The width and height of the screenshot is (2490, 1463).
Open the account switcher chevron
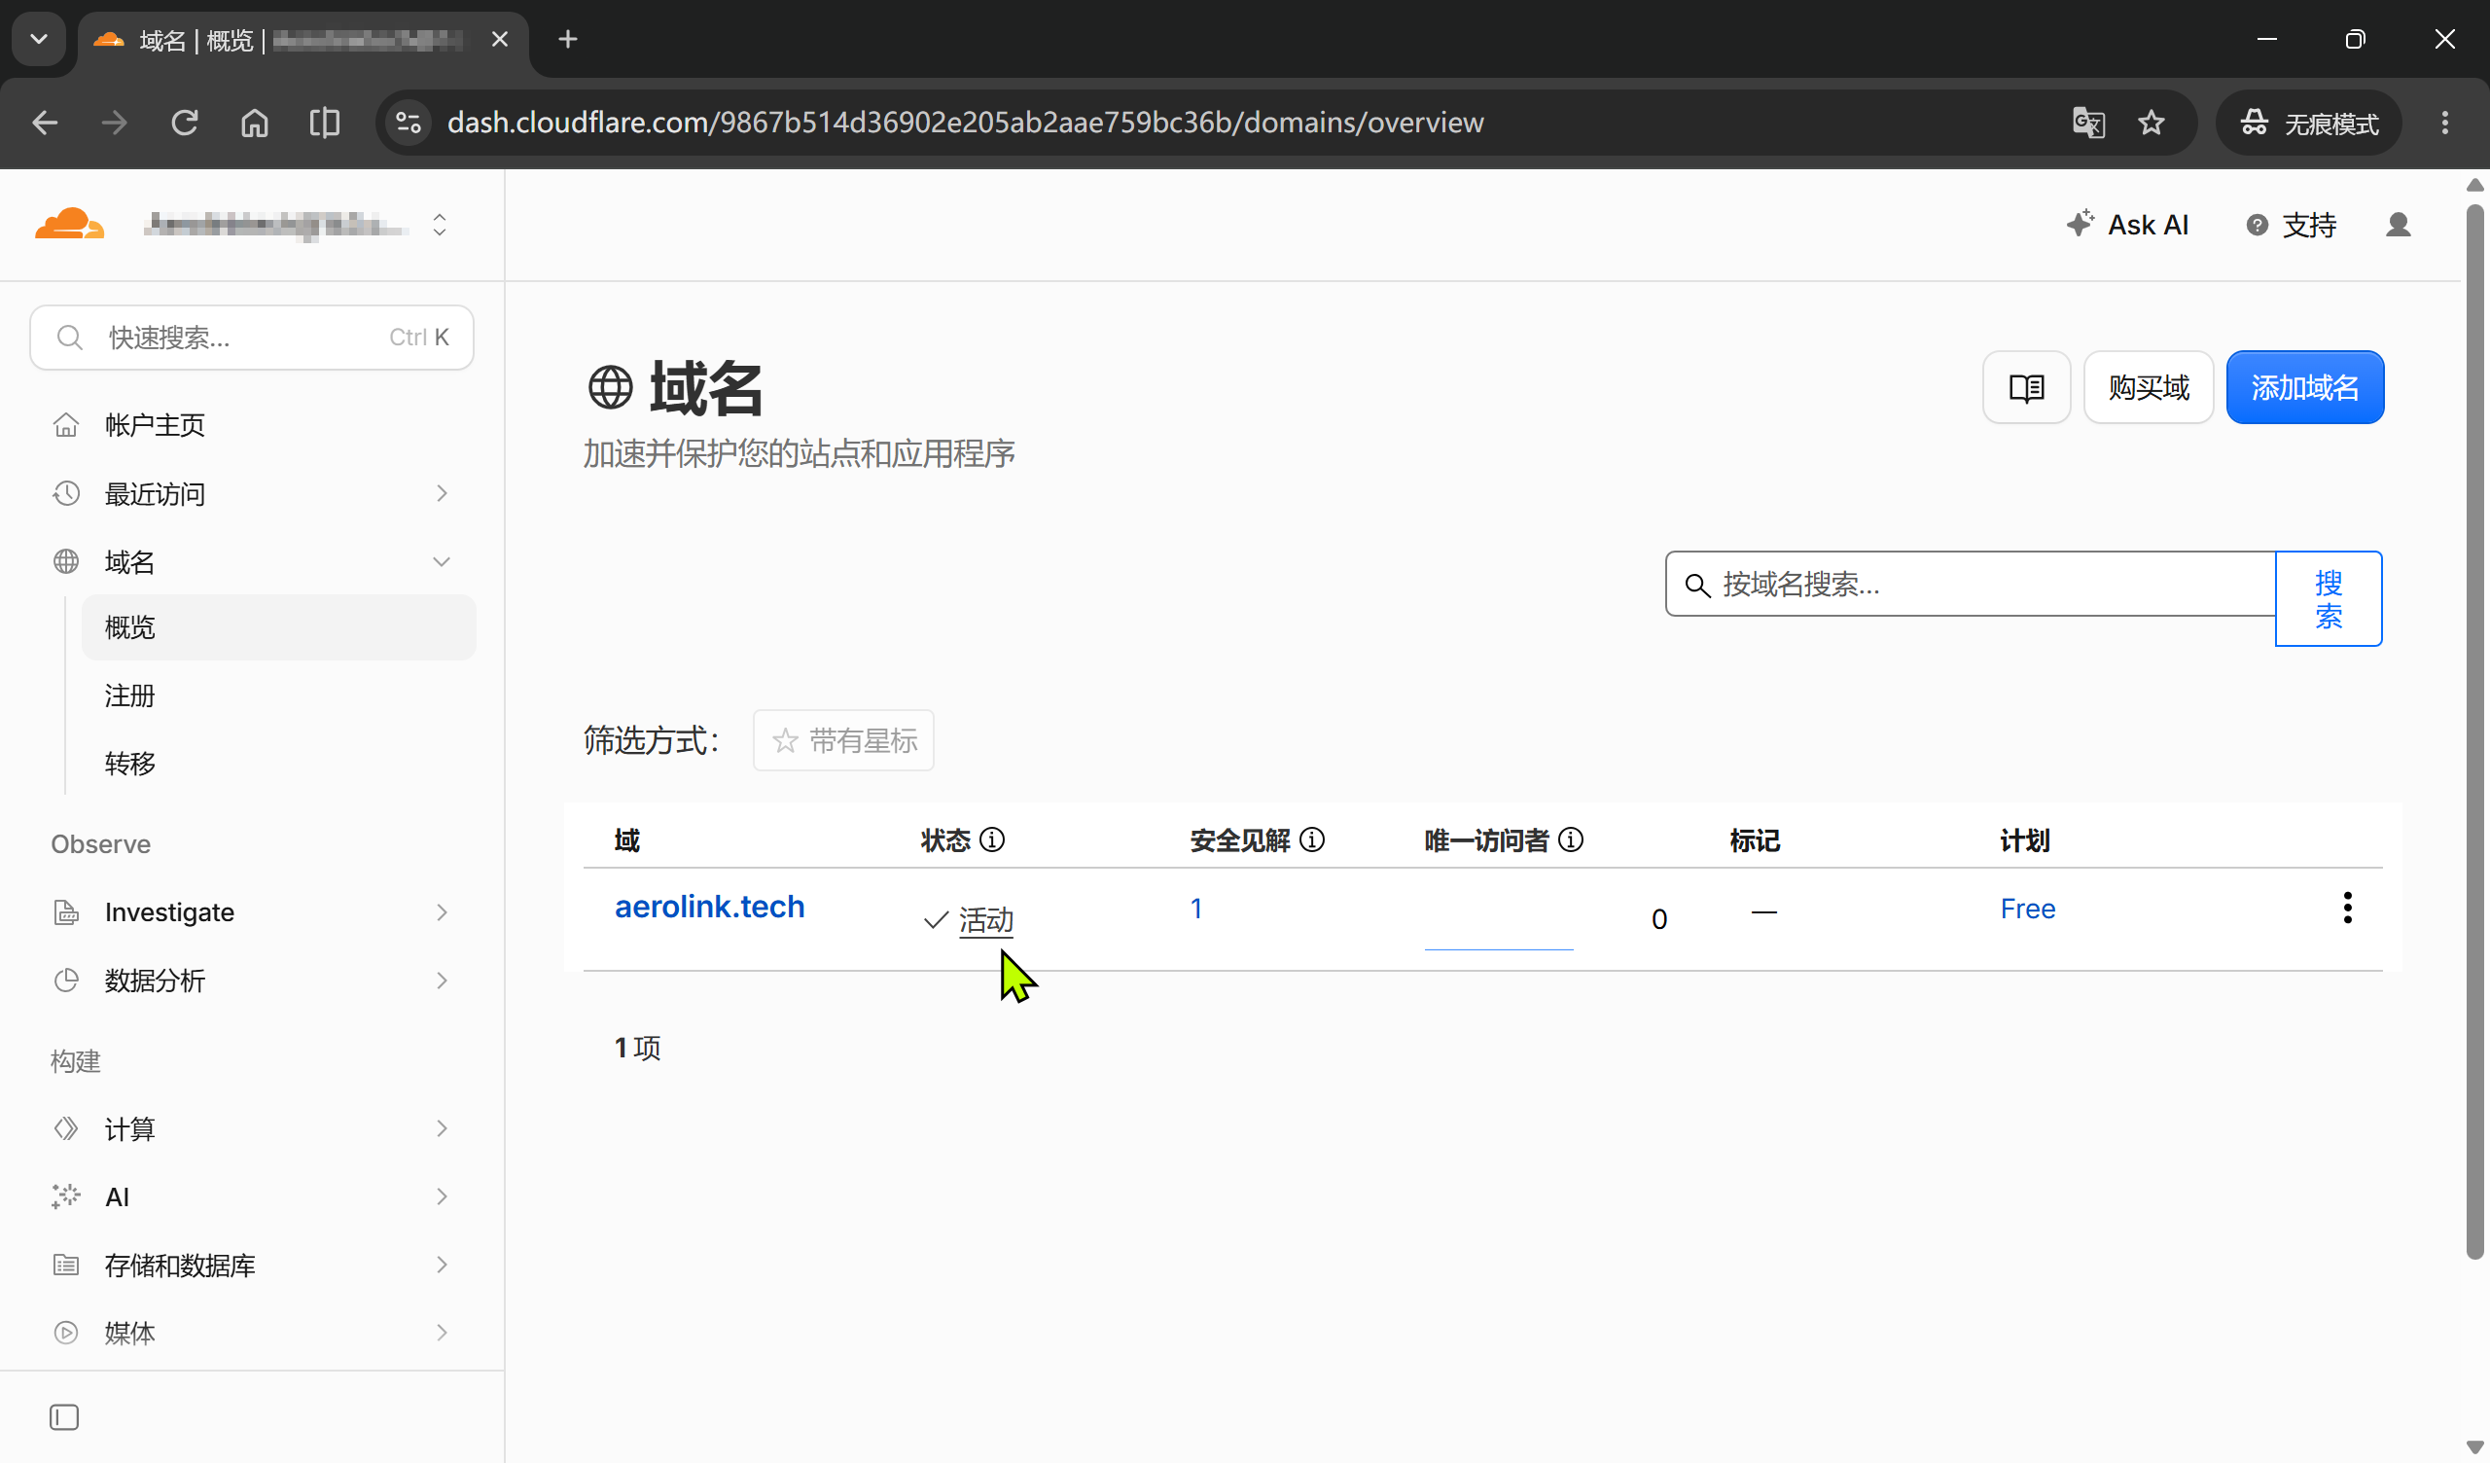440,226
